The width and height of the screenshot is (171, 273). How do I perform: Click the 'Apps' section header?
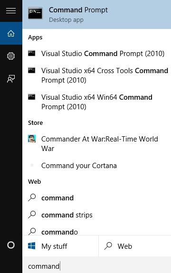pyautogui.click(x=35, y=38)
